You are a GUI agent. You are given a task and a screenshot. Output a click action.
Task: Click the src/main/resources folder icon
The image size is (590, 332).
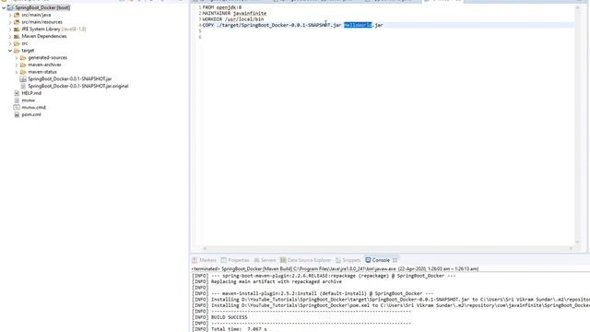coord(17,22)
